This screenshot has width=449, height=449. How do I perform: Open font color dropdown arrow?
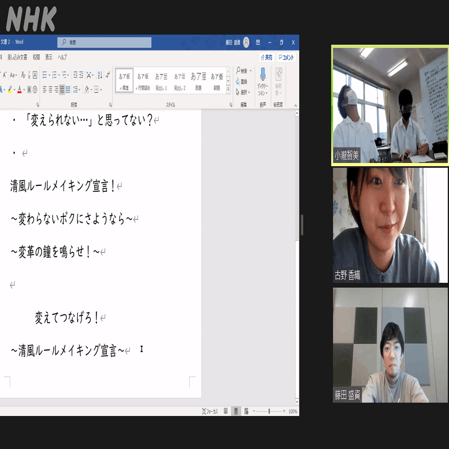24,90
